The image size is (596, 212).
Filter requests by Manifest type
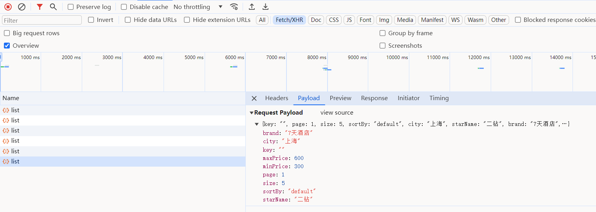(432, 20)
